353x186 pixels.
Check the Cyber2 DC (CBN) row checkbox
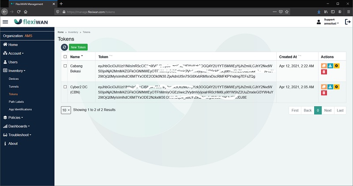[x=65, y=87]
